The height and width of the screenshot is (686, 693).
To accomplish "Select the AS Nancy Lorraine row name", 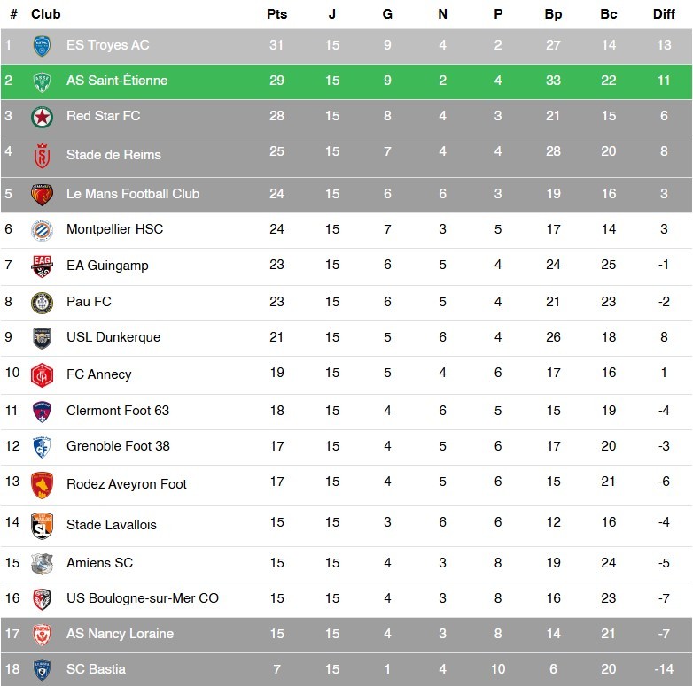I will pyautogui.click(x=120, y=634).
